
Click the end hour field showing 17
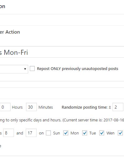tap(31, 133)
